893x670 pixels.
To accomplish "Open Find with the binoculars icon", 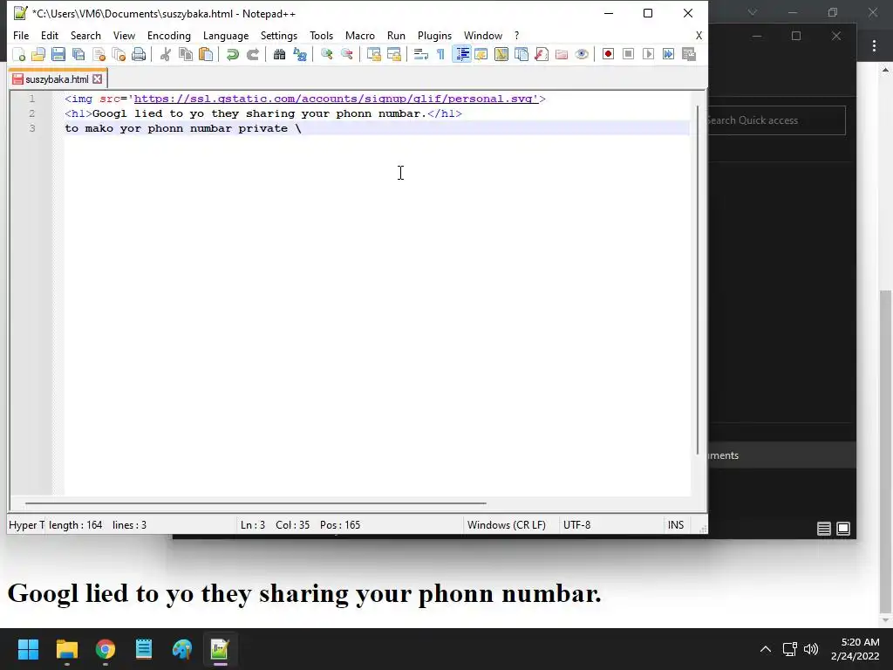I will click(x=279, y=54).
